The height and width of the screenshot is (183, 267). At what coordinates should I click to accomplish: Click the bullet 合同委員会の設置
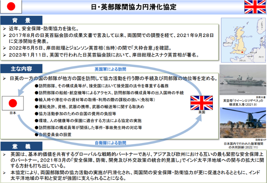[53, 134]
